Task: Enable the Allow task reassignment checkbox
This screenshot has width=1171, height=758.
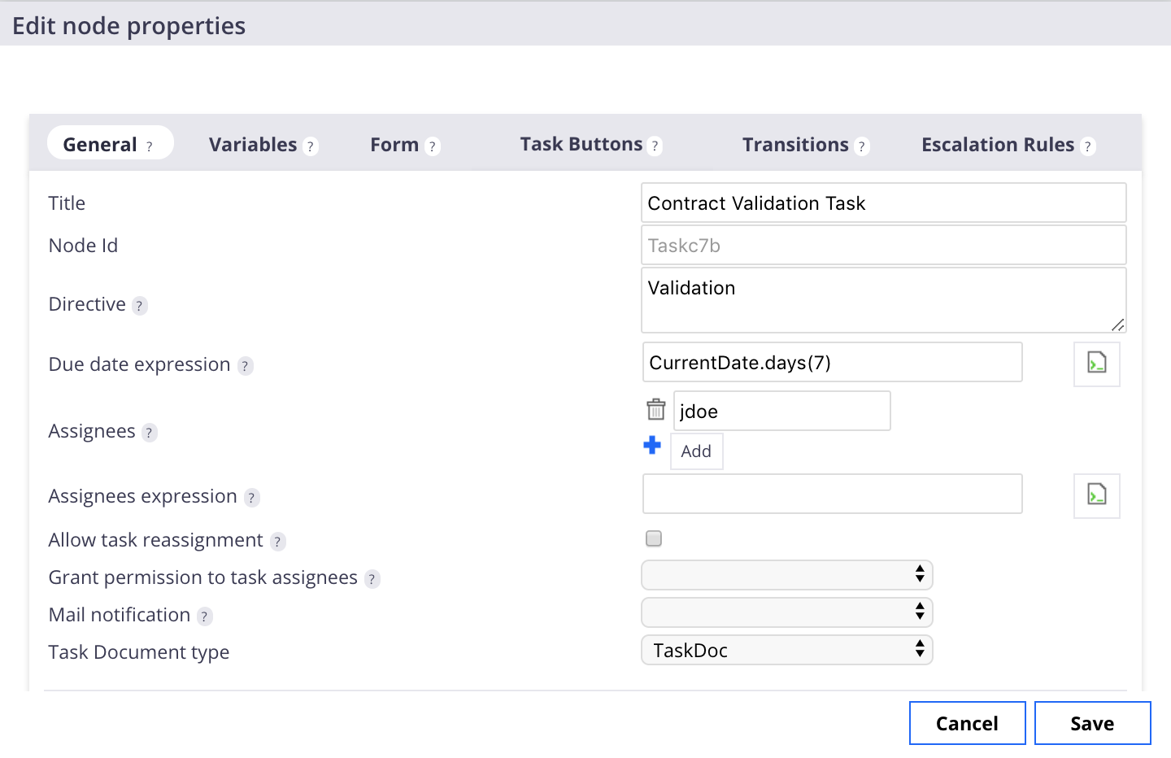Action: [x=654, y=538]
